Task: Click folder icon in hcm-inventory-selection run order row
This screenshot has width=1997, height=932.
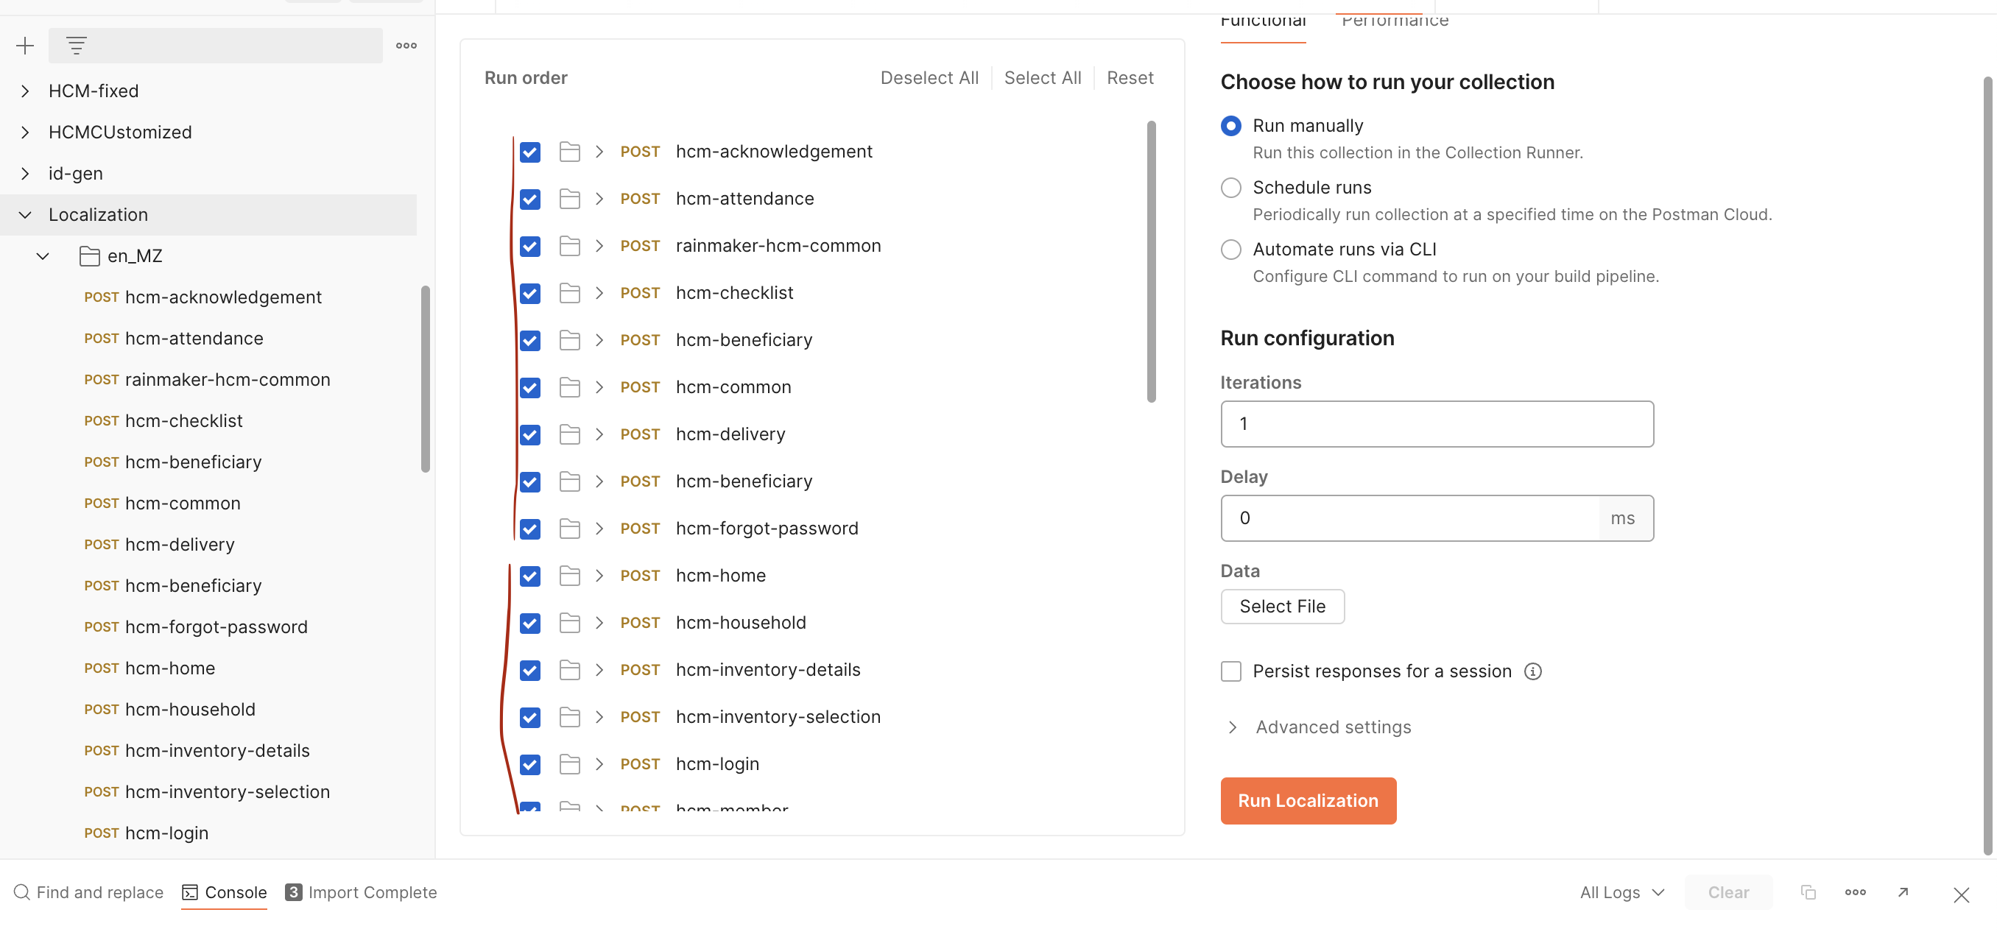Action: [570, 717]
